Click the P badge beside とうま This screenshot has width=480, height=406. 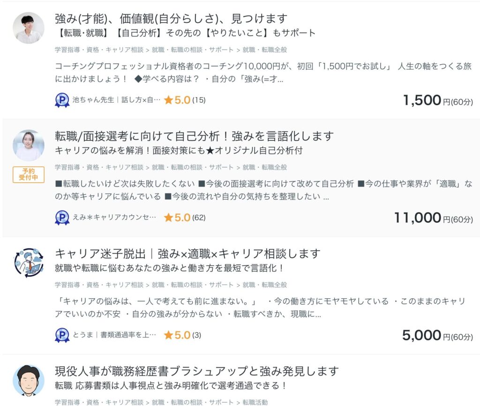(62, 335)
